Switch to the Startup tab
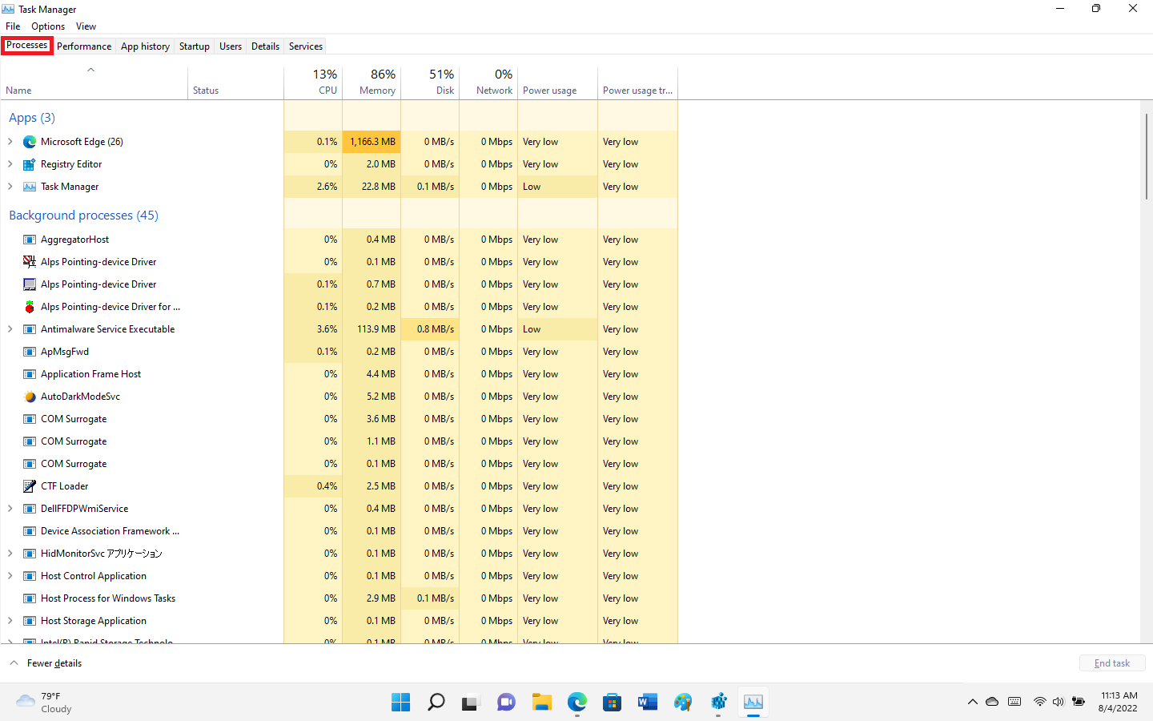The height and width of the screenshot is (721, 1153). click(x=195, y=46)
